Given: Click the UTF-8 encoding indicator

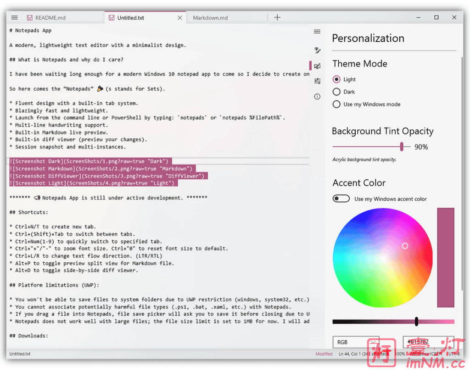Looking at the screenshot, I should click(x=453, y=353).
